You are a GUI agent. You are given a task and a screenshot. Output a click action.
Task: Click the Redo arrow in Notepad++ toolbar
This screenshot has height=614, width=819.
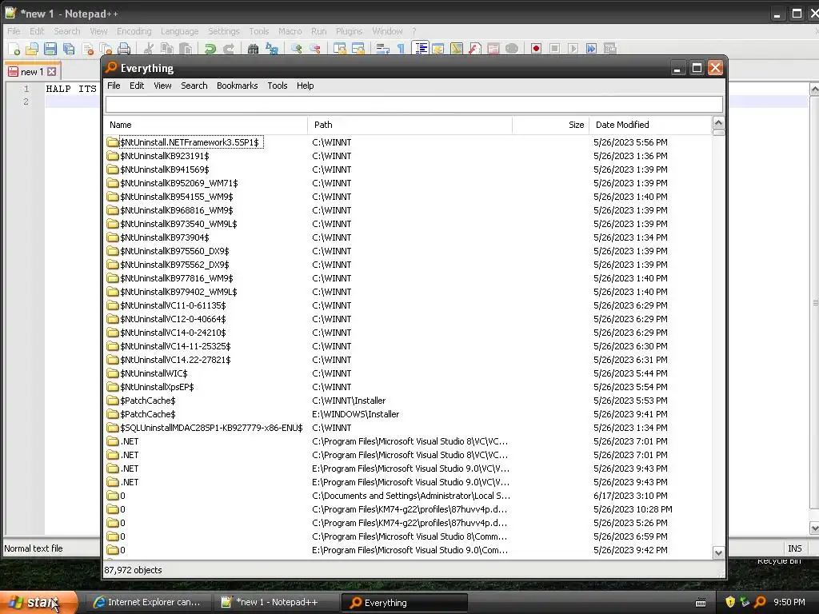point(229,49)
